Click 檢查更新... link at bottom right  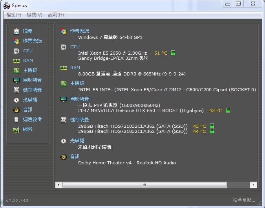[244, 200]
